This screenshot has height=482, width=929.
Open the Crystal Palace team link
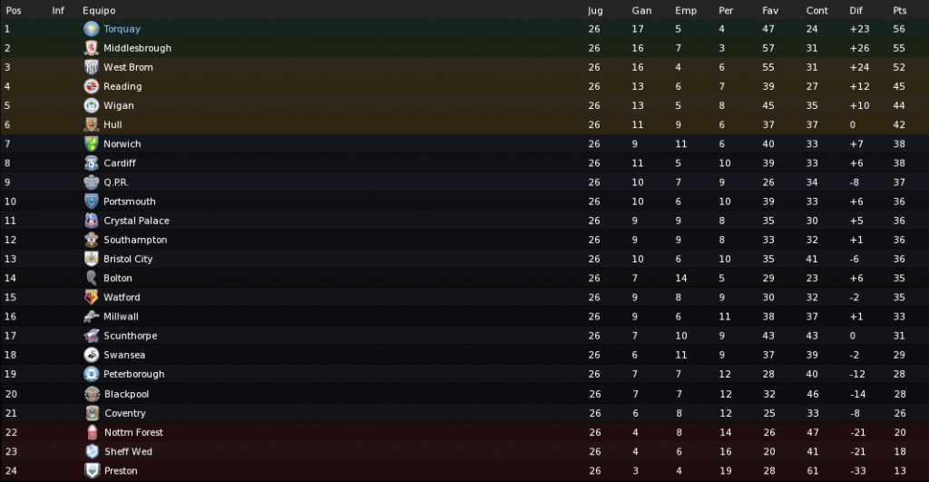(136, 221)
